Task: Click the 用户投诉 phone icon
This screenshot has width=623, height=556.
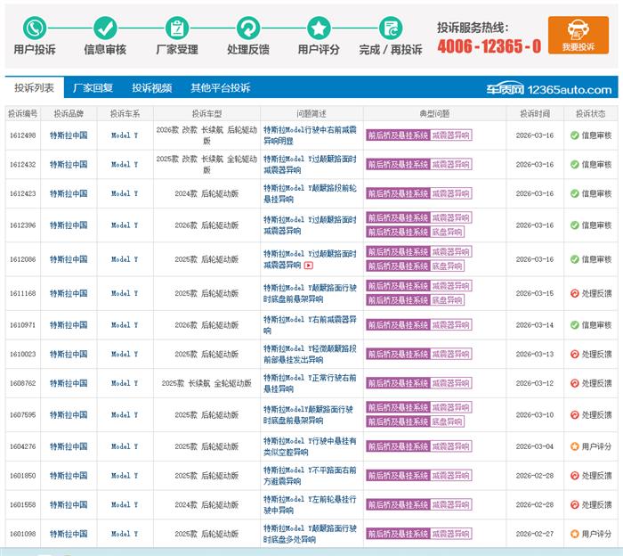Action: [35, 28]
